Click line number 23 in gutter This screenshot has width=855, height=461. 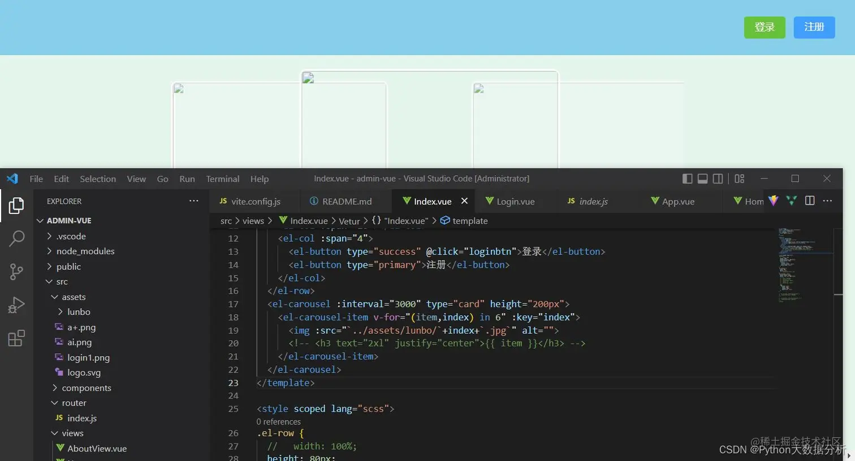coord(233,383)
